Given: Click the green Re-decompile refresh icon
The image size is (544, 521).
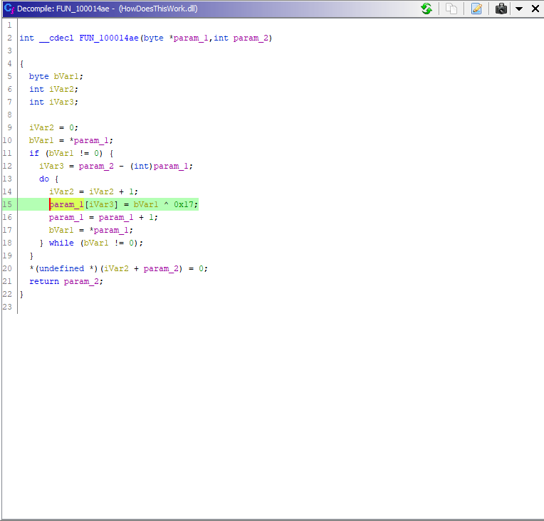Looking at the screenshot, I should 427,9.
